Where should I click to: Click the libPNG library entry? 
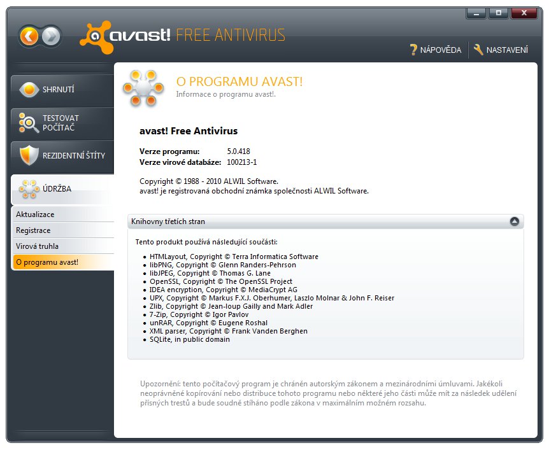(x=223, y=265)
